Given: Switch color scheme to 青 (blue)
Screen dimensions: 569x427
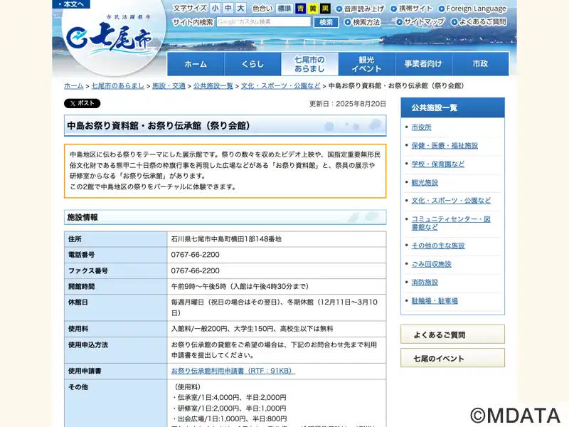Looking at the screenshot, I should 301,9.
